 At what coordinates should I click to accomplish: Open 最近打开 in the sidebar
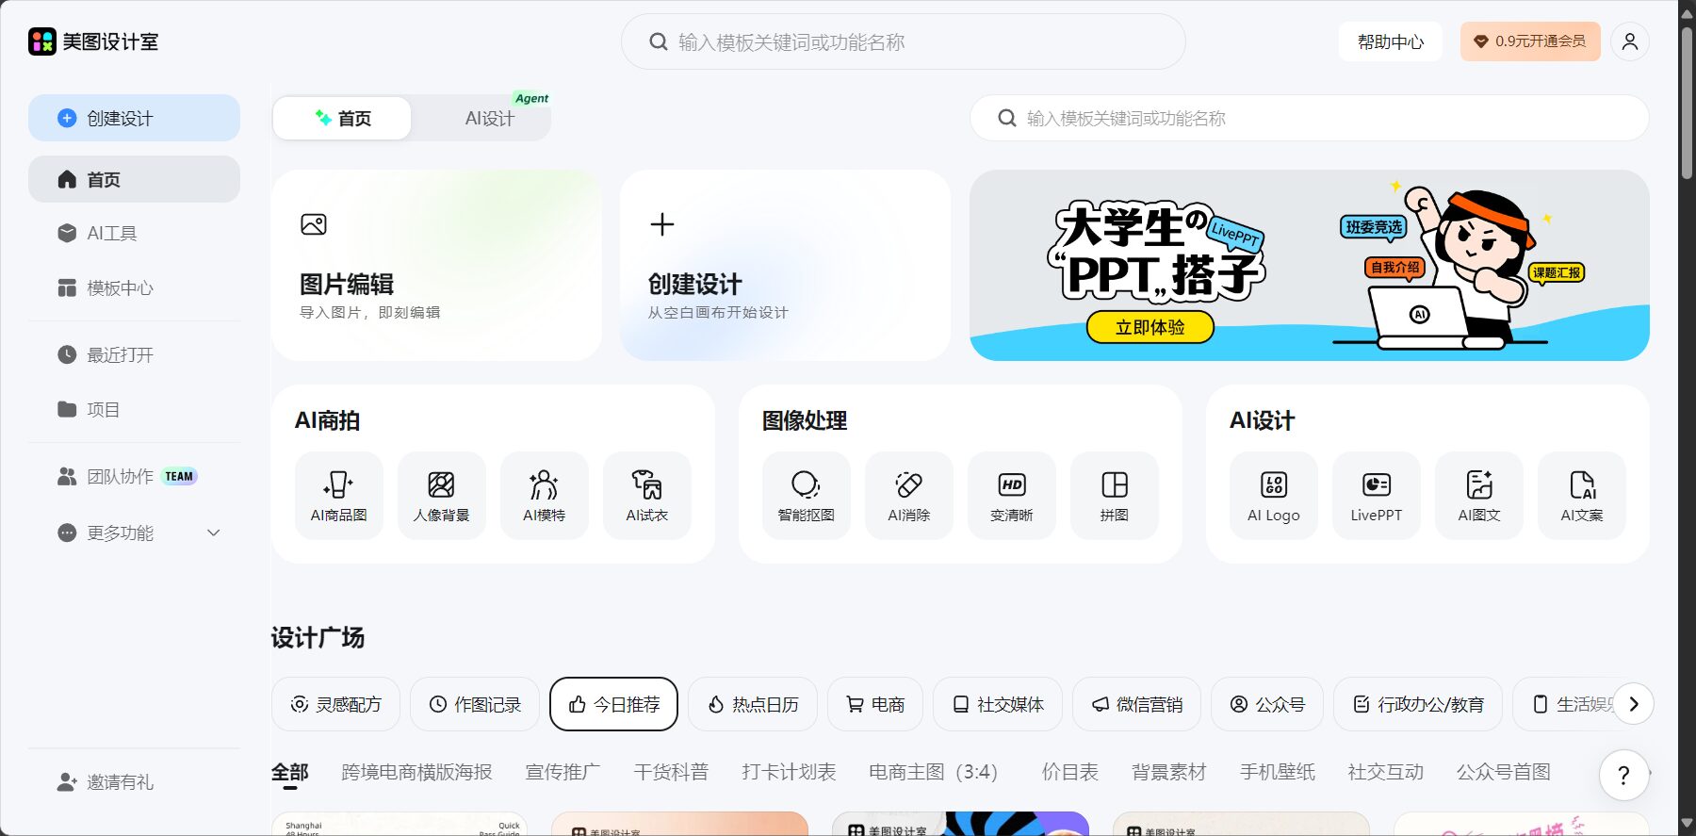(134, 354)
